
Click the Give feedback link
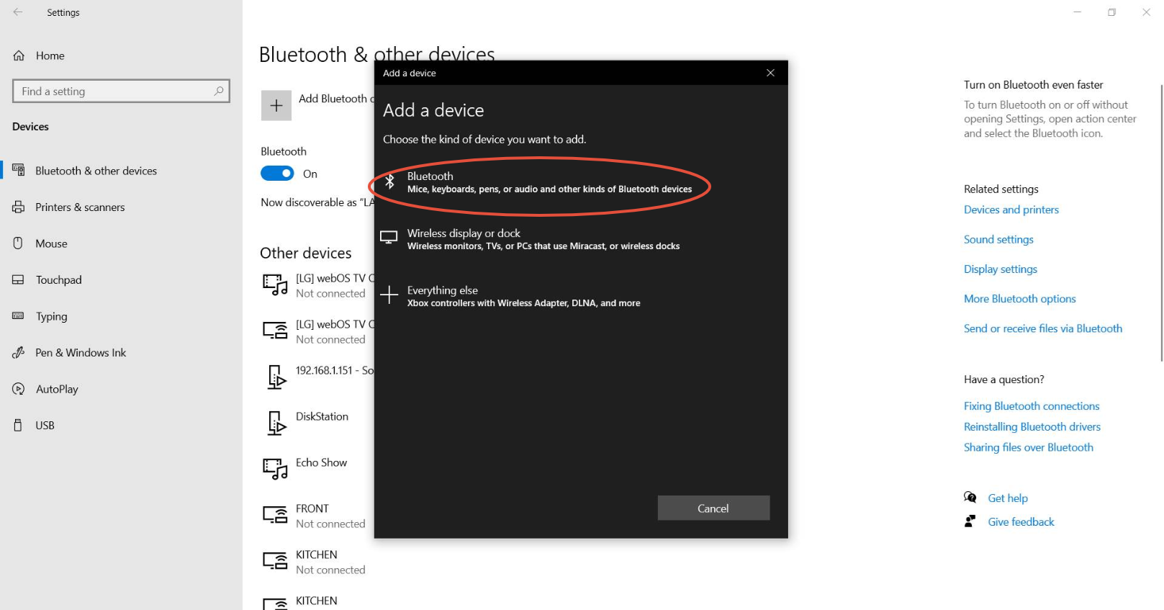point(1021,522)
